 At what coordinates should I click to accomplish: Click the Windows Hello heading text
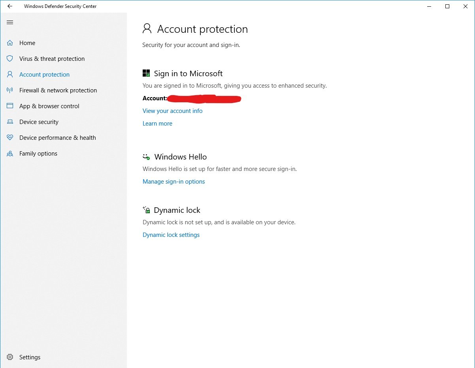point(181,157)
